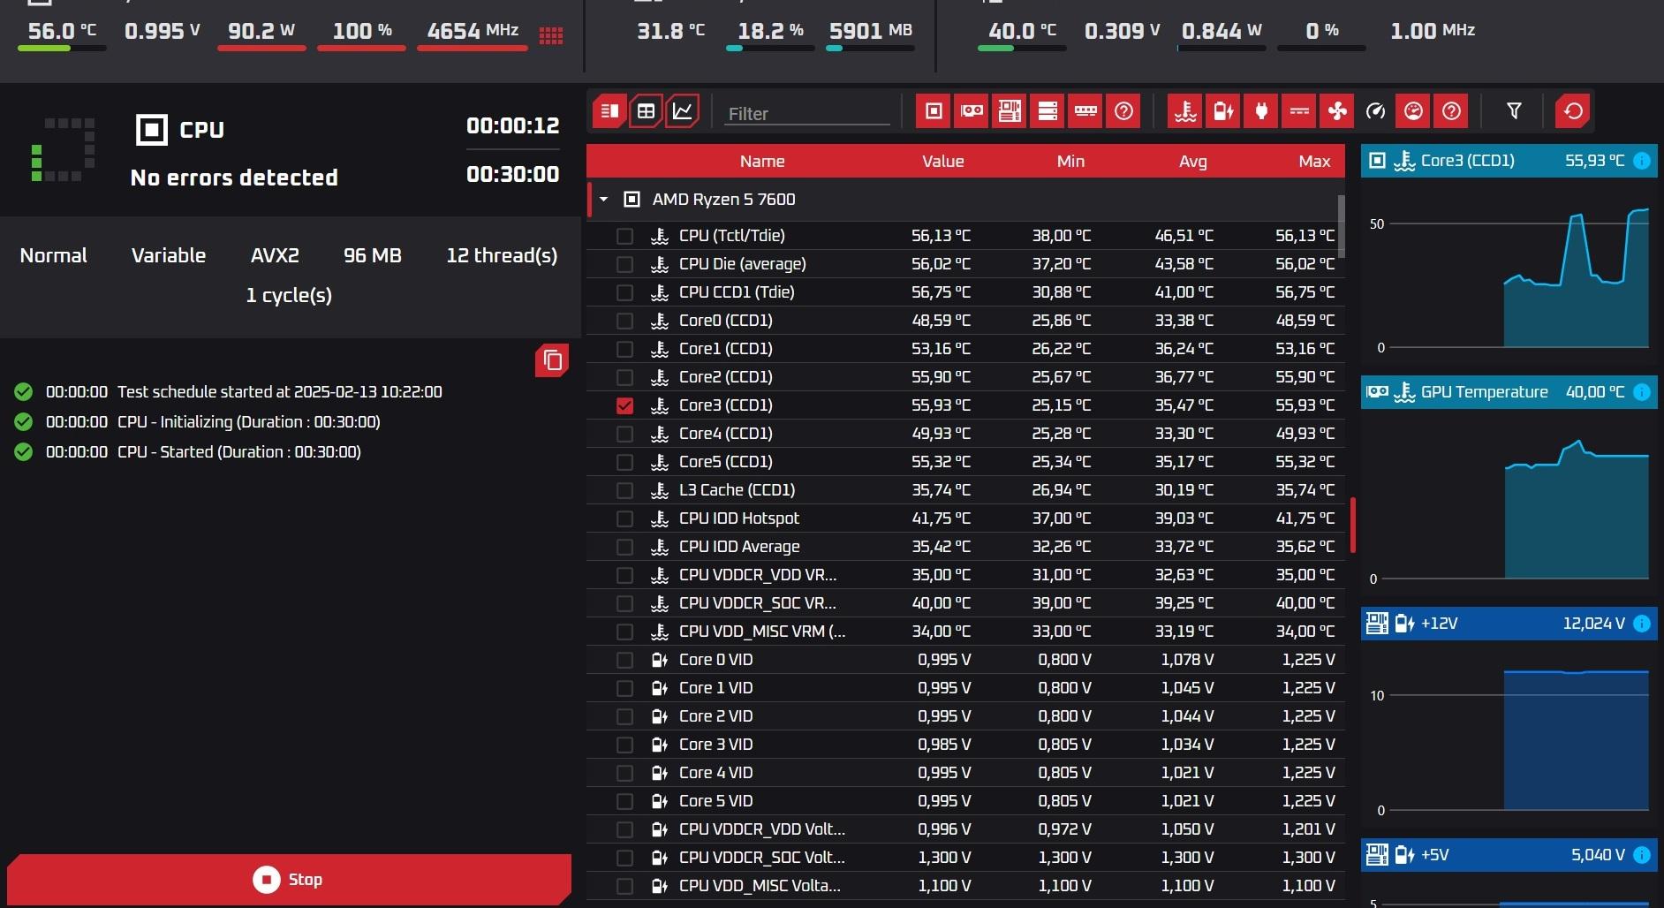Focus the Filter text field
This screenshot has width=1664, height=908.
pos(806,113)
